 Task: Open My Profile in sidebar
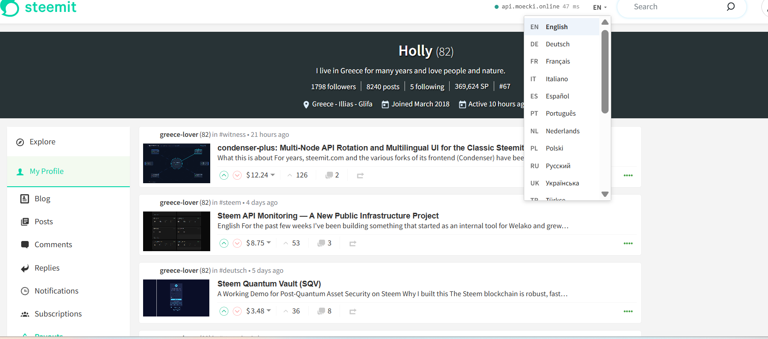tap(68, 171)
